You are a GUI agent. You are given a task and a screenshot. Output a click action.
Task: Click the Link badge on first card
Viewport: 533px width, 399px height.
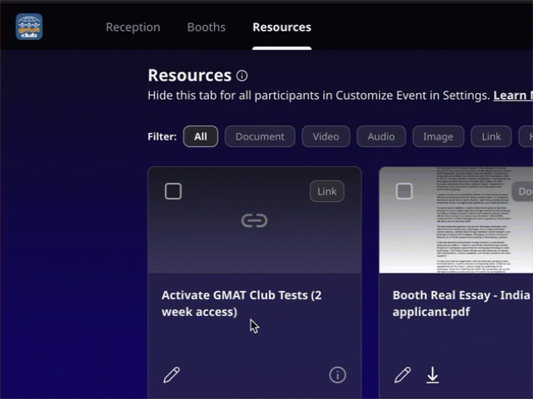[x=326, y=191]
